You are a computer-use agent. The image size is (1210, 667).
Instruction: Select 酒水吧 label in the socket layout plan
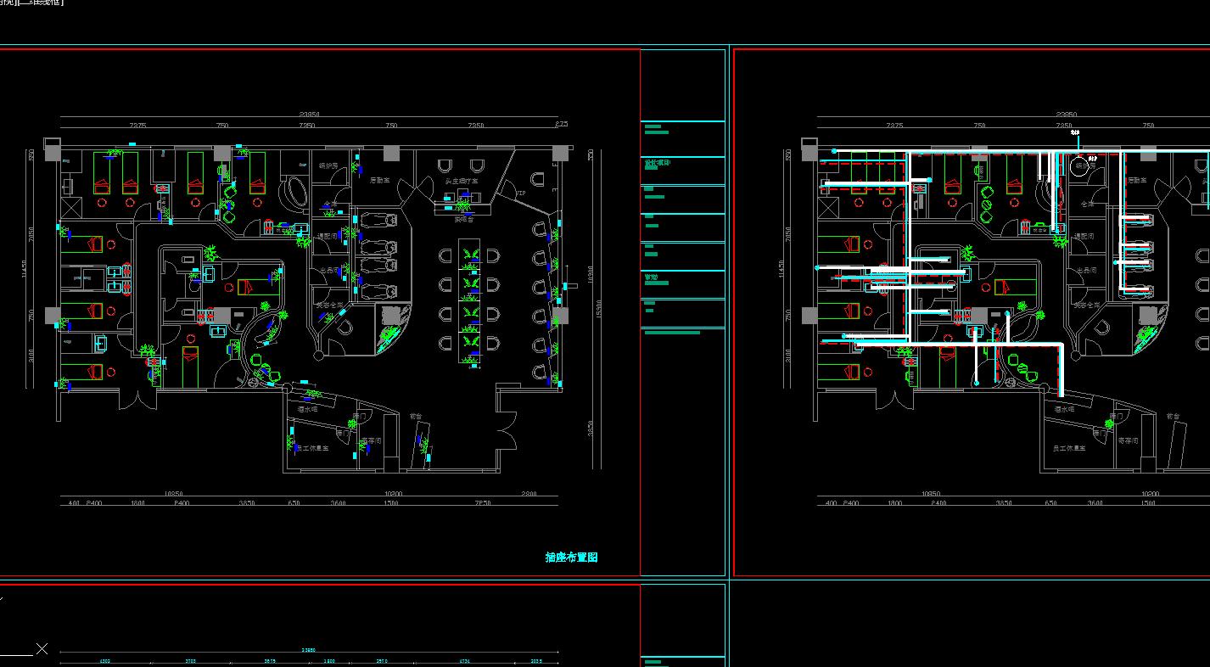pyautogui.click(x=306, y=409)
